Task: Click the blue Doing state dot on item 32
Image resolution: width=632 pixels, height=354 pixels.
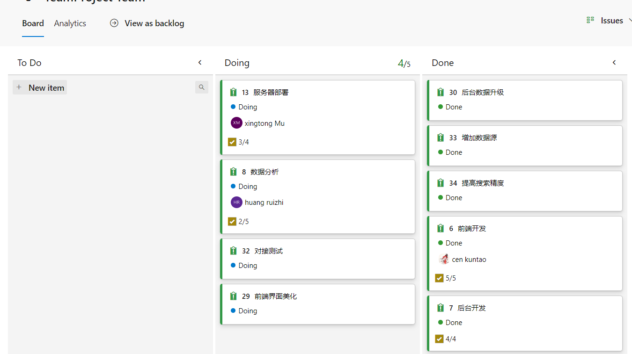Action: 233,265
